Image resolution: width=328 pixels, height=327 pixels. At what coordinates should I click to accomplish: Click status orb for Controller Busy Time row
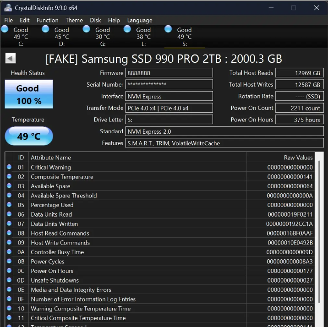click(x=9, y=251)
